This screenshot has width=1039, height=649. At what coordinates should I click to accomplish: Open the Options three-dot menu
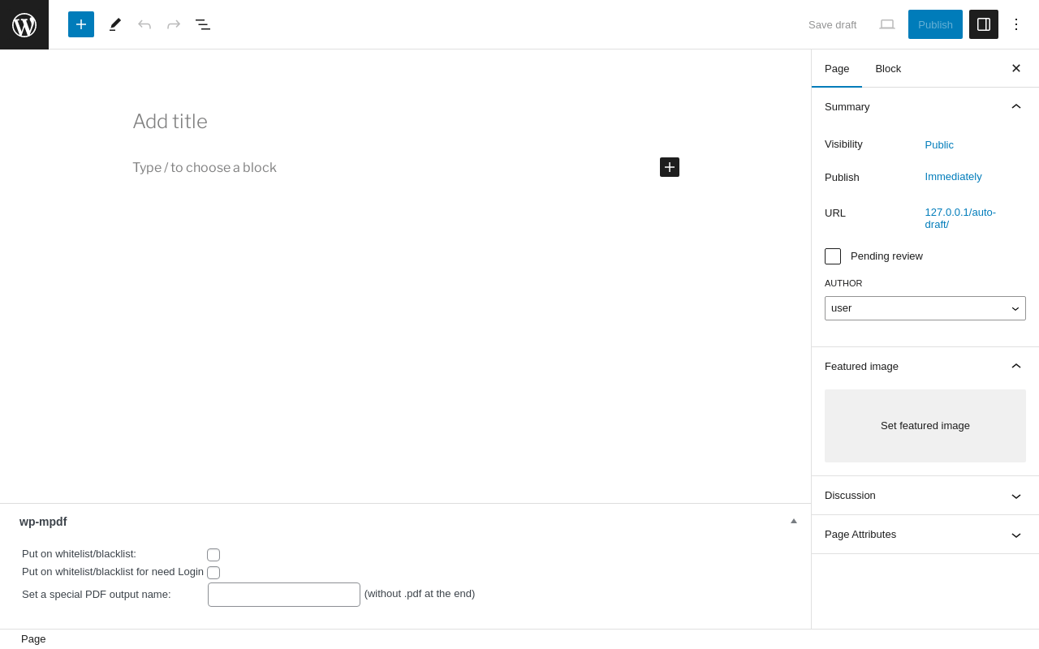coord(1016,24)
